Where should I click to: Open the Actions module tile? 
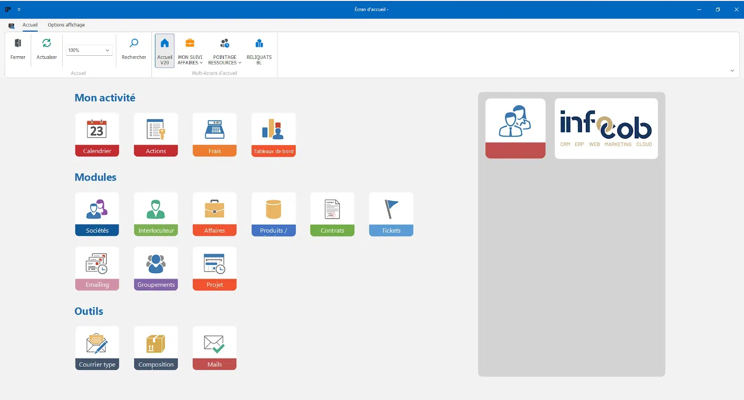point(156,134)
